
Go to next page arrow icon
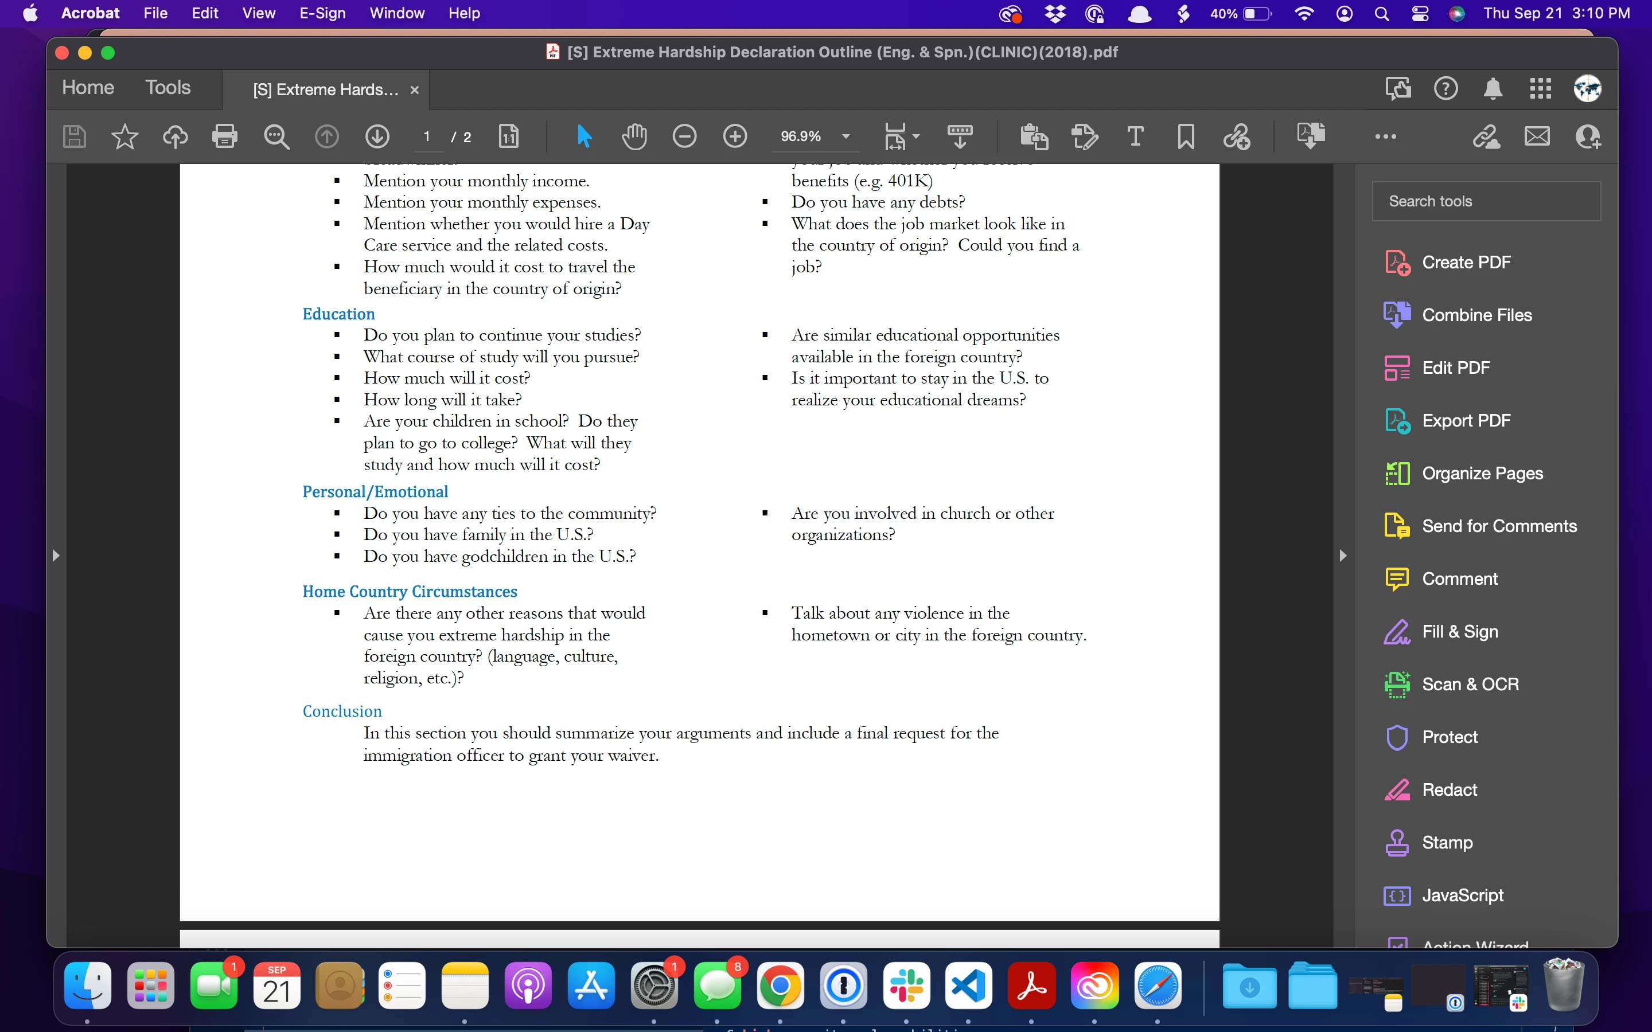[377, 136]
